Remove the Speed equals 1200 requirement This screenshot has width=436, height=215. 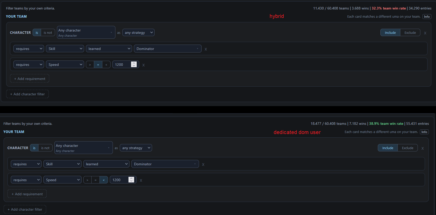tap(143, 65)
